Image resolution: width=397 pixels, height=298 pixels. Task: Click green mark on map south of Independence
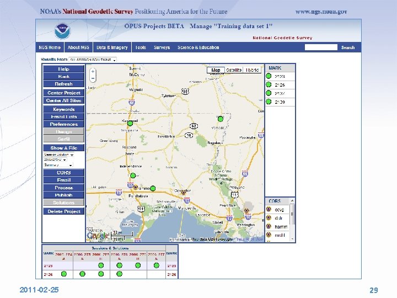point(133,175)
